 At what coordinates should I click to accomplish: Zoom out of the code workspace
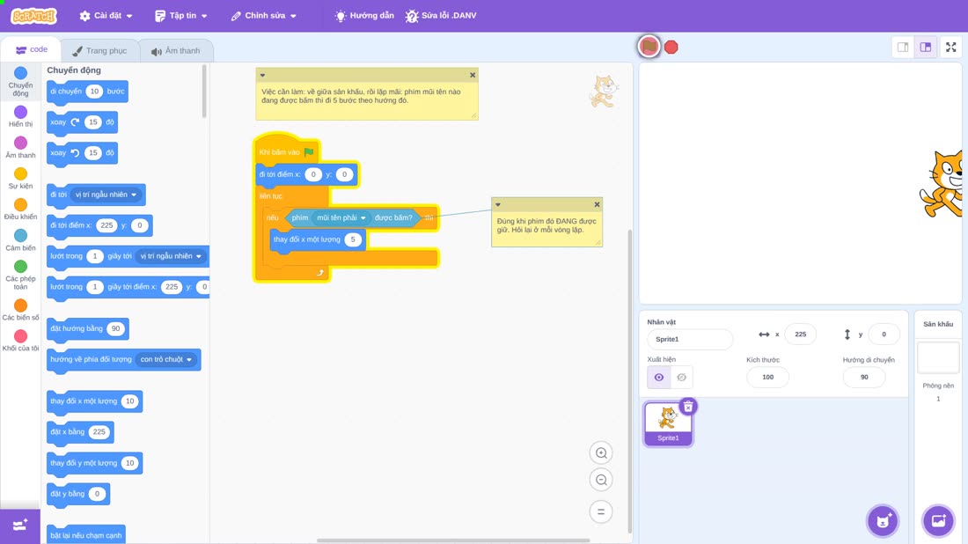[601, 480]
